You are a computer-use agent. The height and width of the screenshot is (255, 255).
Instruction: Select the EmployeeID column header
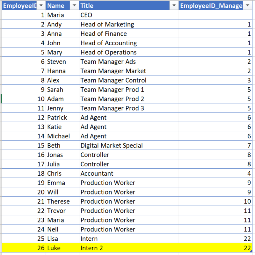tap(19, 5)
